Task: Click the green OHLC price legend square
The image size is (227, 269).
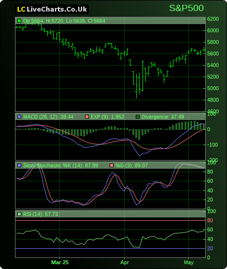Action: 19,21
